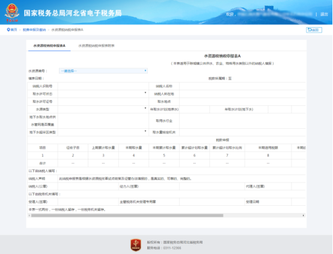
Task: Open the 地下水超采区类型 dropdown
Action: pos(103,132)
